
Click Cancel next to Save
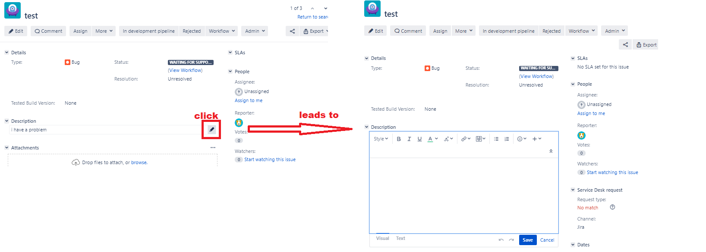(547, 240)
